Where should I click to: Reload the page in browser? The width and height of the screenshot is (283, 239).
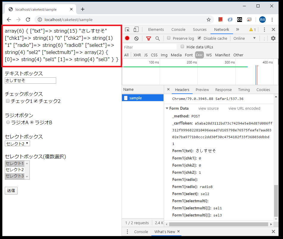[x=28, y=20]
